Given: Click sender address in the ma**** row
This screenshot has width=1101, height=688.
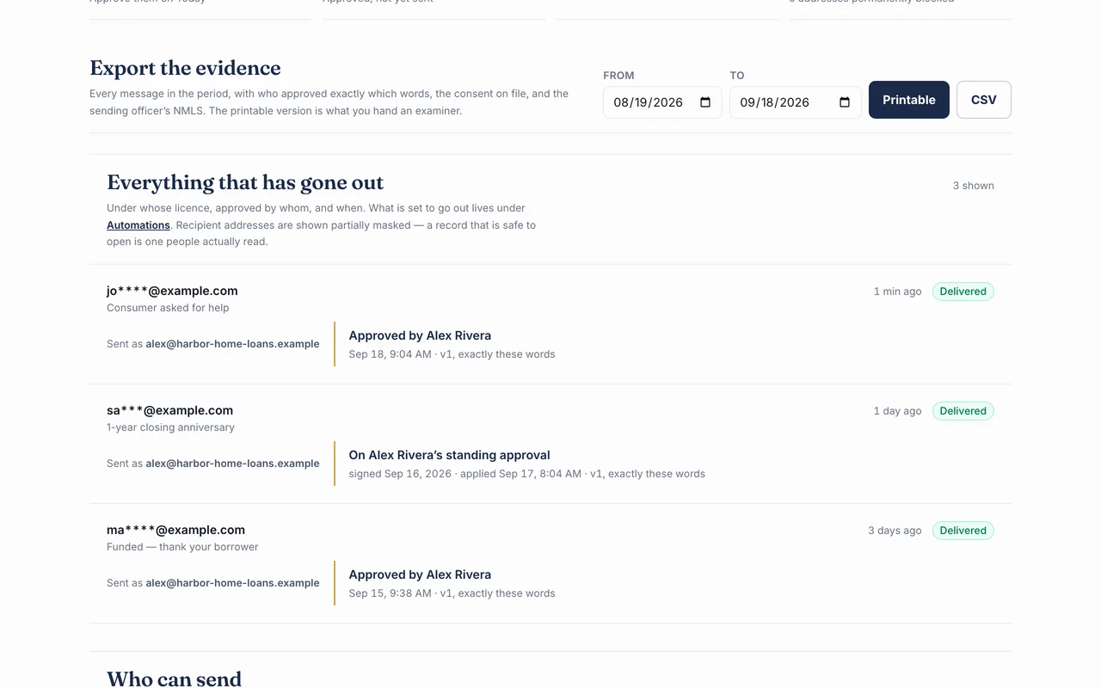Looking at the screenshot, I should coord(232,583).
